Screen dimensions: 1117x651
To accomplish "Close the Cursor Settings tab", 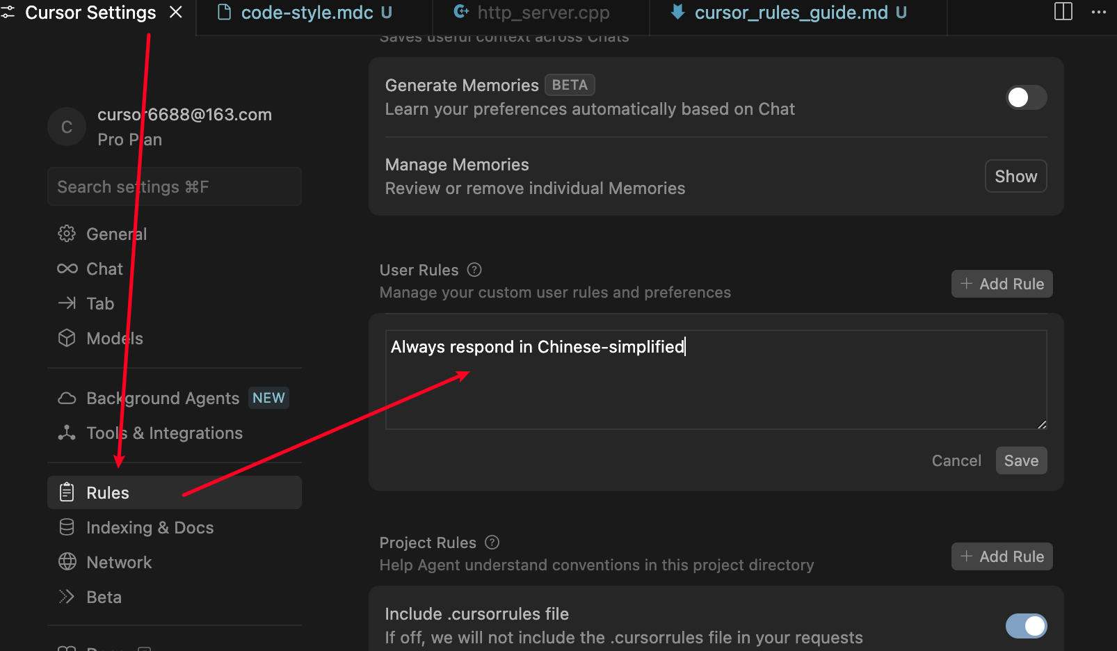I will click(176, 13).
